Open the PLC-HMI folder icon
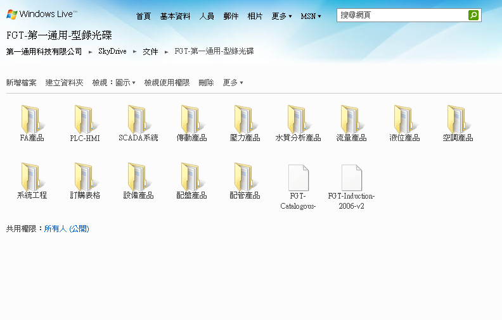This screenshot has height=320, width=502. tap(85, 118)
